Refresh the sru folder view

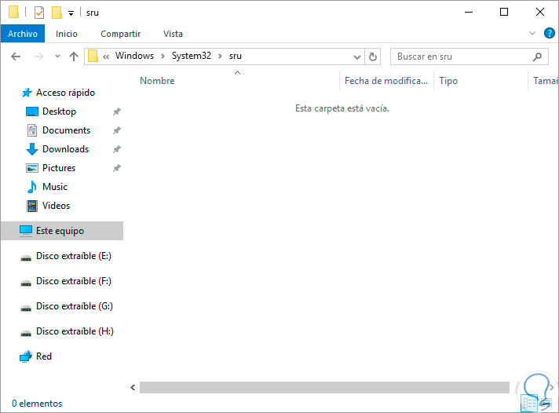click(x=373, y=57)
